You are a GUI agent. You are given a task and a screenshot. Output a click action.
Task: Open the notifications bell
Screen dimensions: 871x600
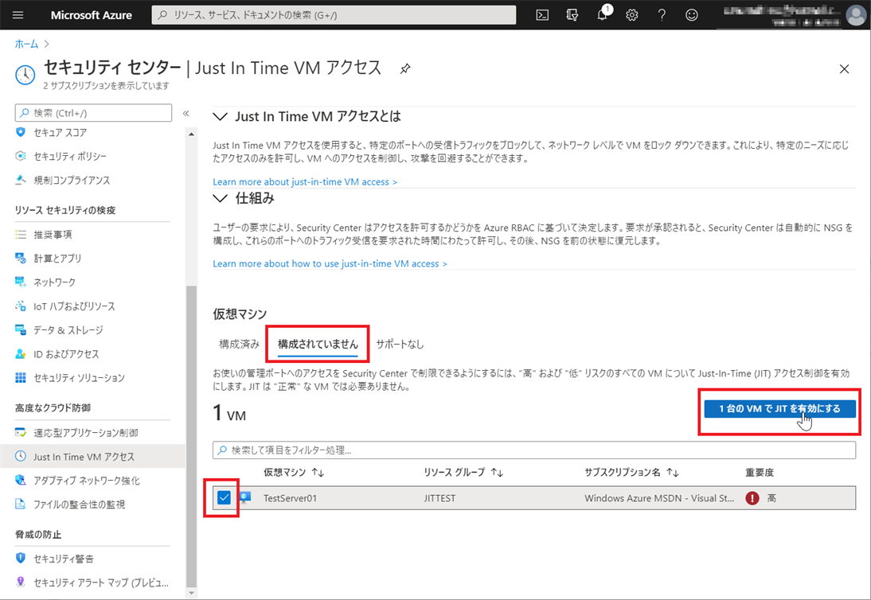(x=603, y=14)
